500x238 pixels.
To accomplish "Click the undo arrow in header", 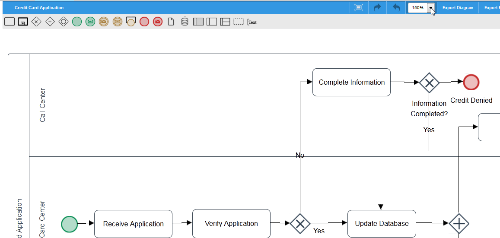I will pos(396,7).
